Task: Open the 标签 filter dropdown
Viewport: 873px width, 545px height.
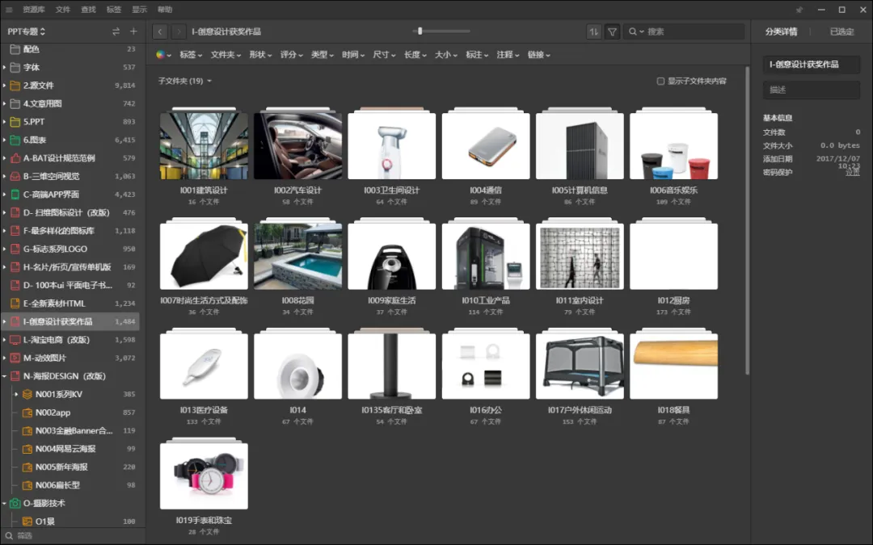Action: click(x=191, y=55)
